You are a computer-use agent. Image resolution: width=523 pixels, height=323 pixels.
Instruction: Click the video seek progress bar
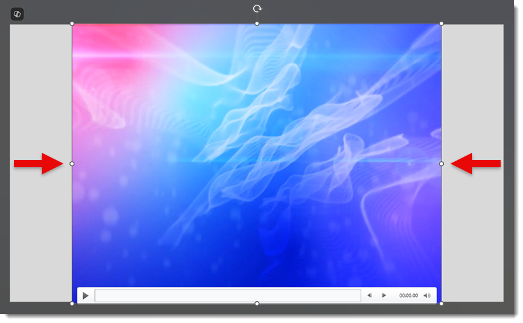tap(228, 296)
